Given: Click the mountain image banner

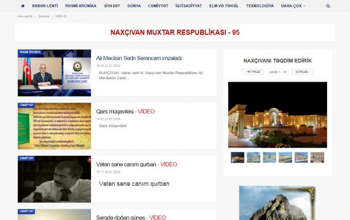Looking at the screenshot, I should click(x=277, y=203).
